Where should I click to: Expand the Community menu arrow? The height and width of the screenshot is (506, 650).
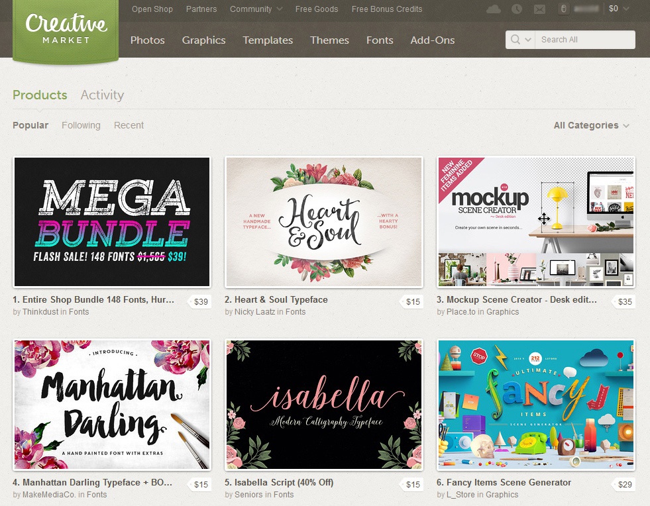pos(280,9)
